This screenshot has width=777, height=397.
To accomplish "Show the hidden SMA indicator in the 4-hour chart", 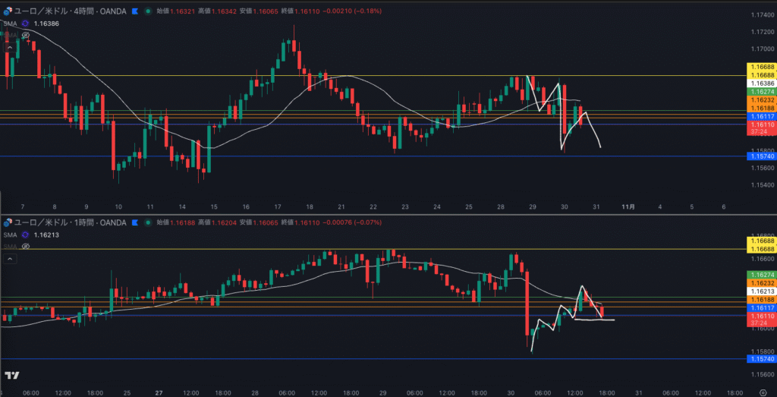I will pyautogui.click(x=25, y=35).
